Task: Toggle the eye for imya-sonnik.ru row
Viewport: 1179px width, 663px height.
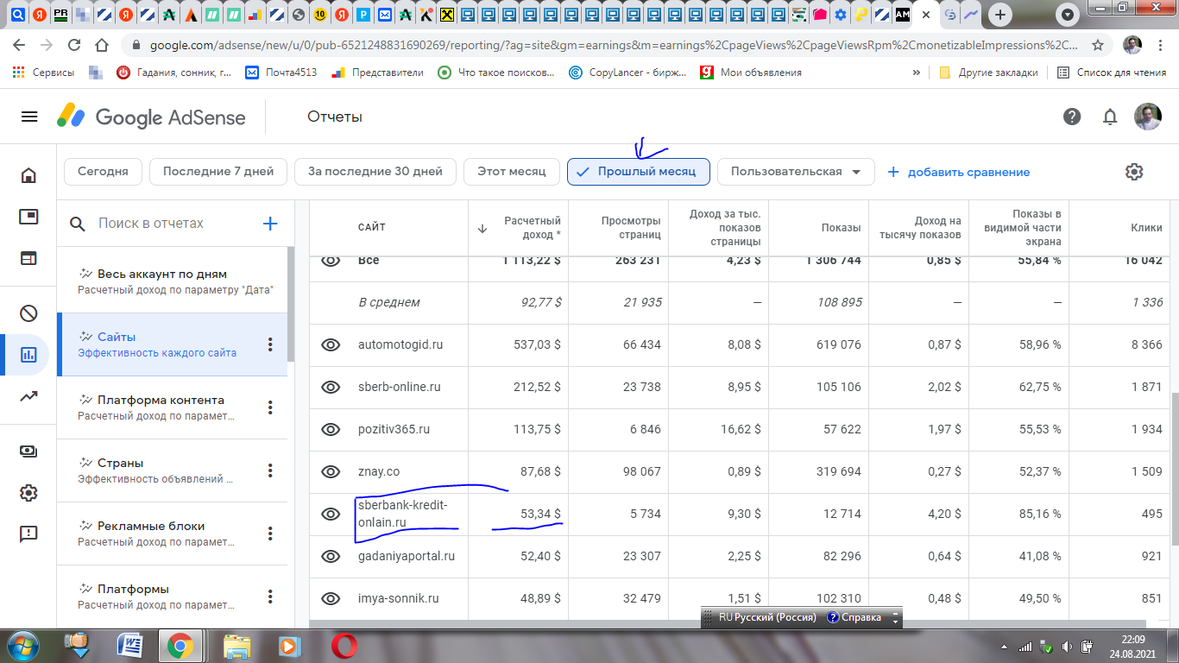Action: [331, 598]
